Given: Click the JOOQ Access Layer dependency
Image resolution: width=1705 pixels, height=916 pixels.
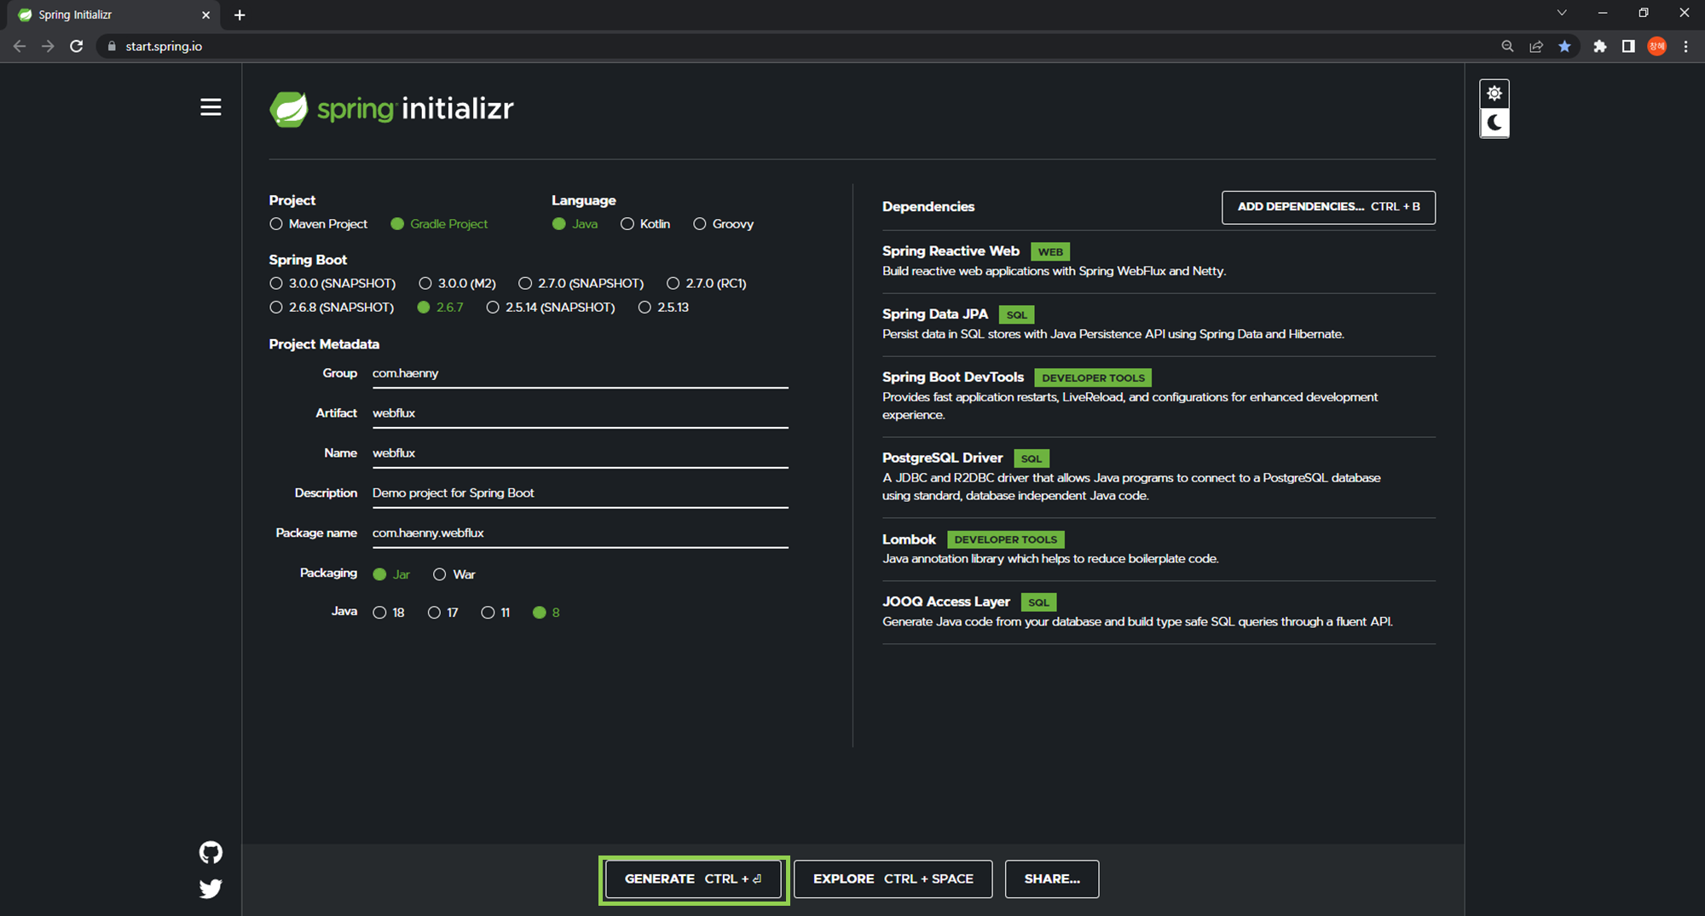Looking at the screenshot, I should (1159, 613).
